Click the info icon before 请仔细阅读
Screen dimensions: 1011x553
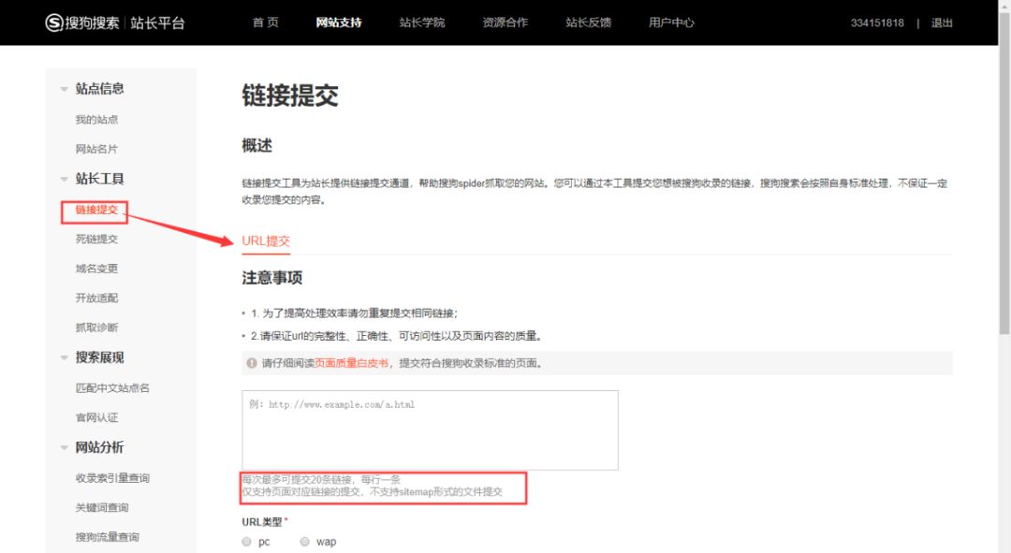(252, 363)
